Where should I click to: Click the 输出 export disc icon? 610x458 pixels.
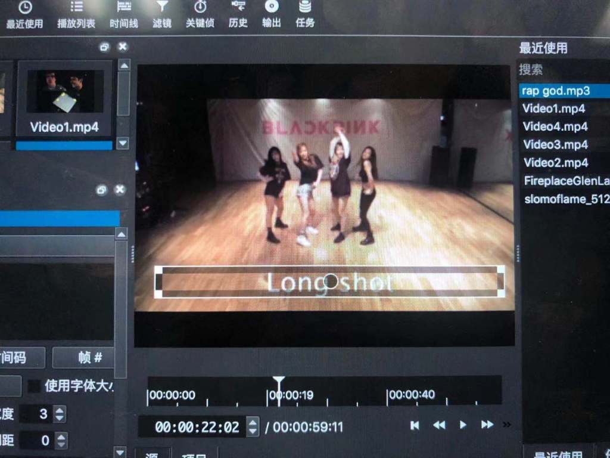(272, 14)
